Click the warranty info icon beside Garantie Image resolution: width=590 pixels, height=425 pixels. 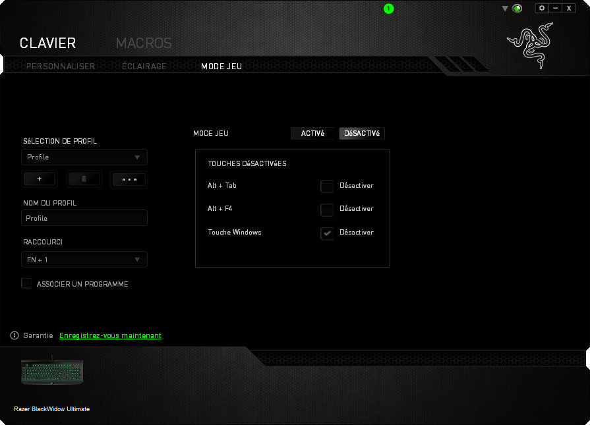[x=15, y=335]
